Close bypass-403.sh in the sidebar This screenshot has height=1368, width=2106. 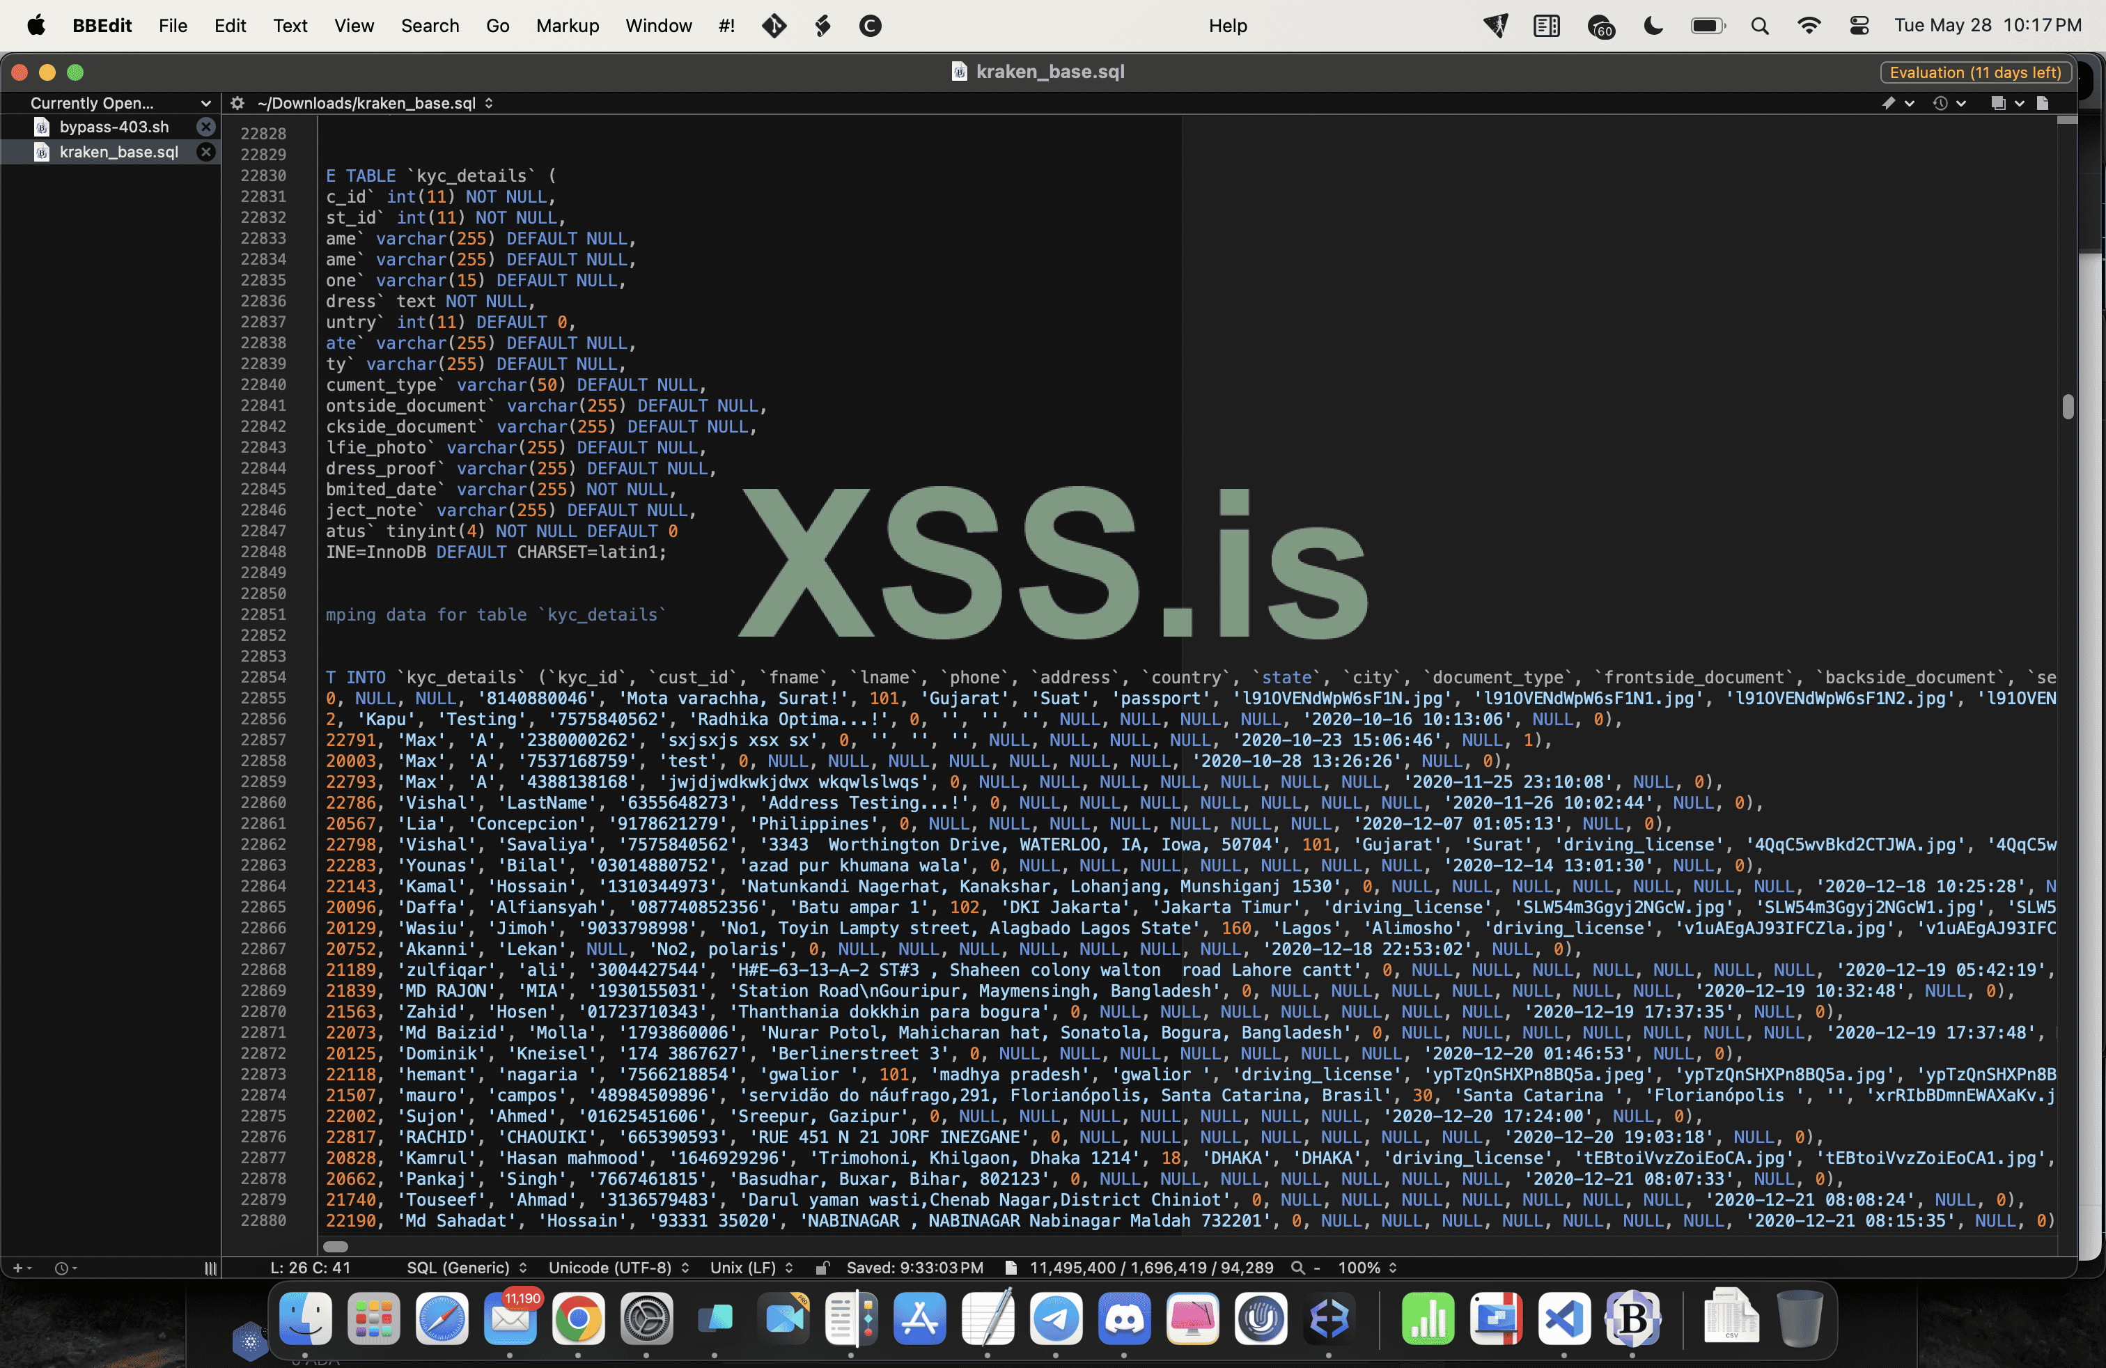[205, 127]
